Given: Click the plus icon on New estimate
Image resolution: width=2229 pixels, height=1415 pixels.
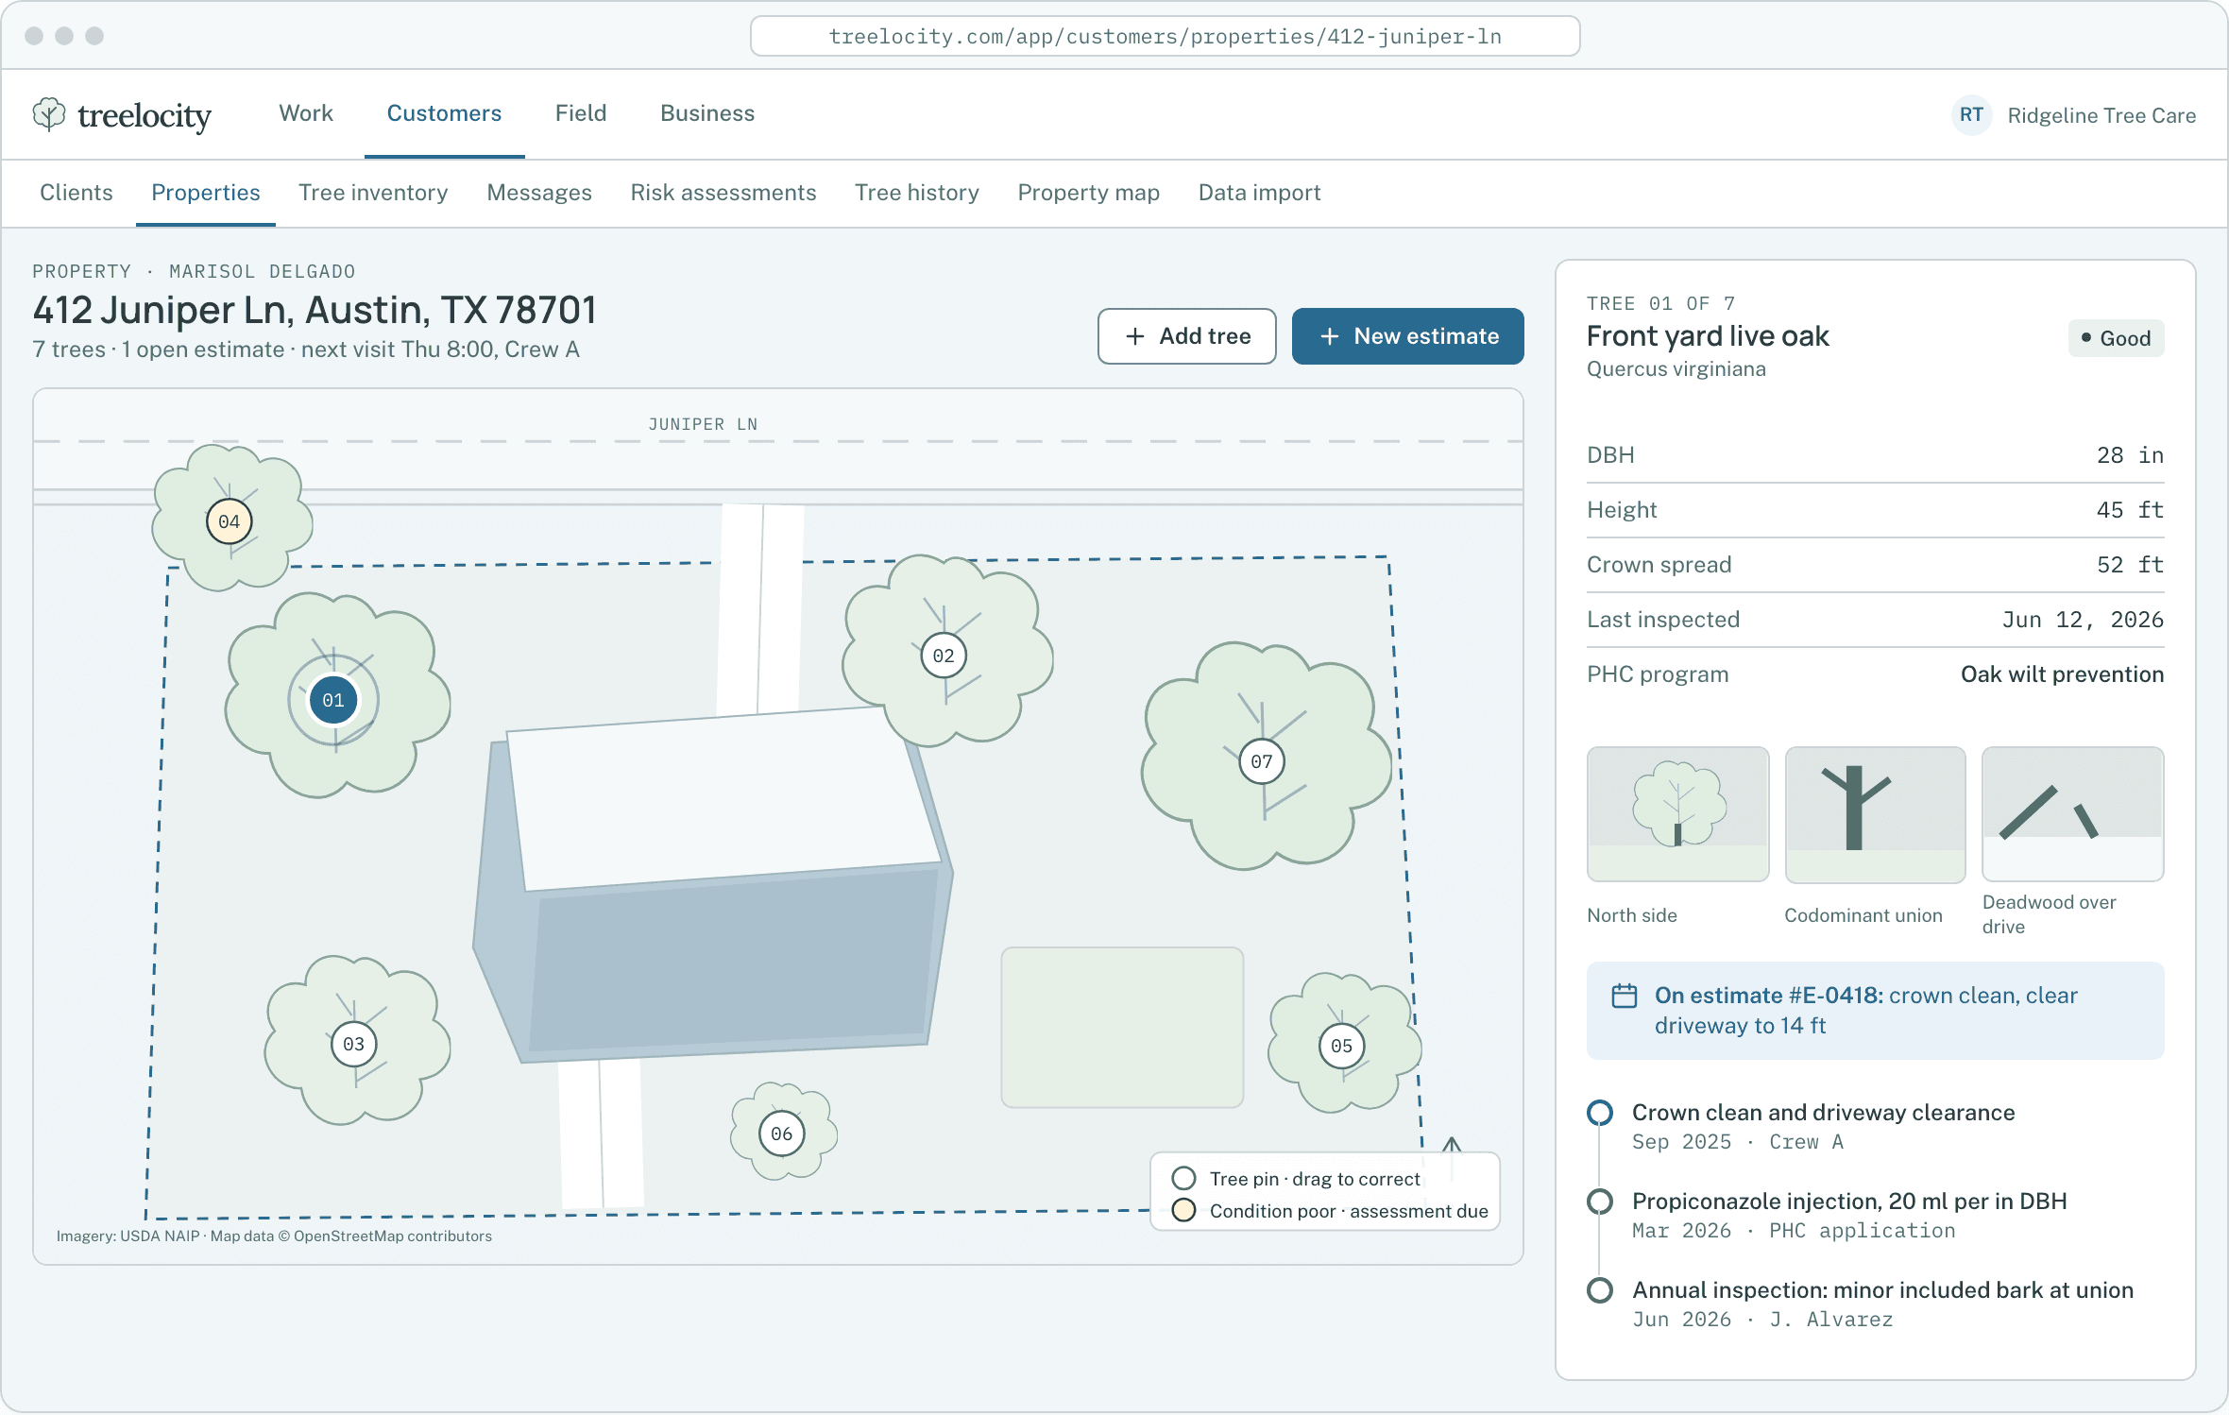Looking at the screenshot, I should pos(1330,336).
